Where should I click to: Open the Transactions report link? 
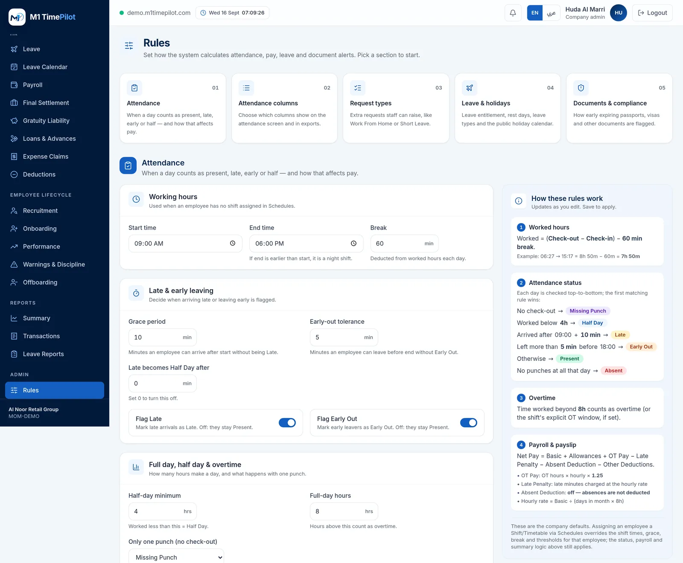(55, 336)
